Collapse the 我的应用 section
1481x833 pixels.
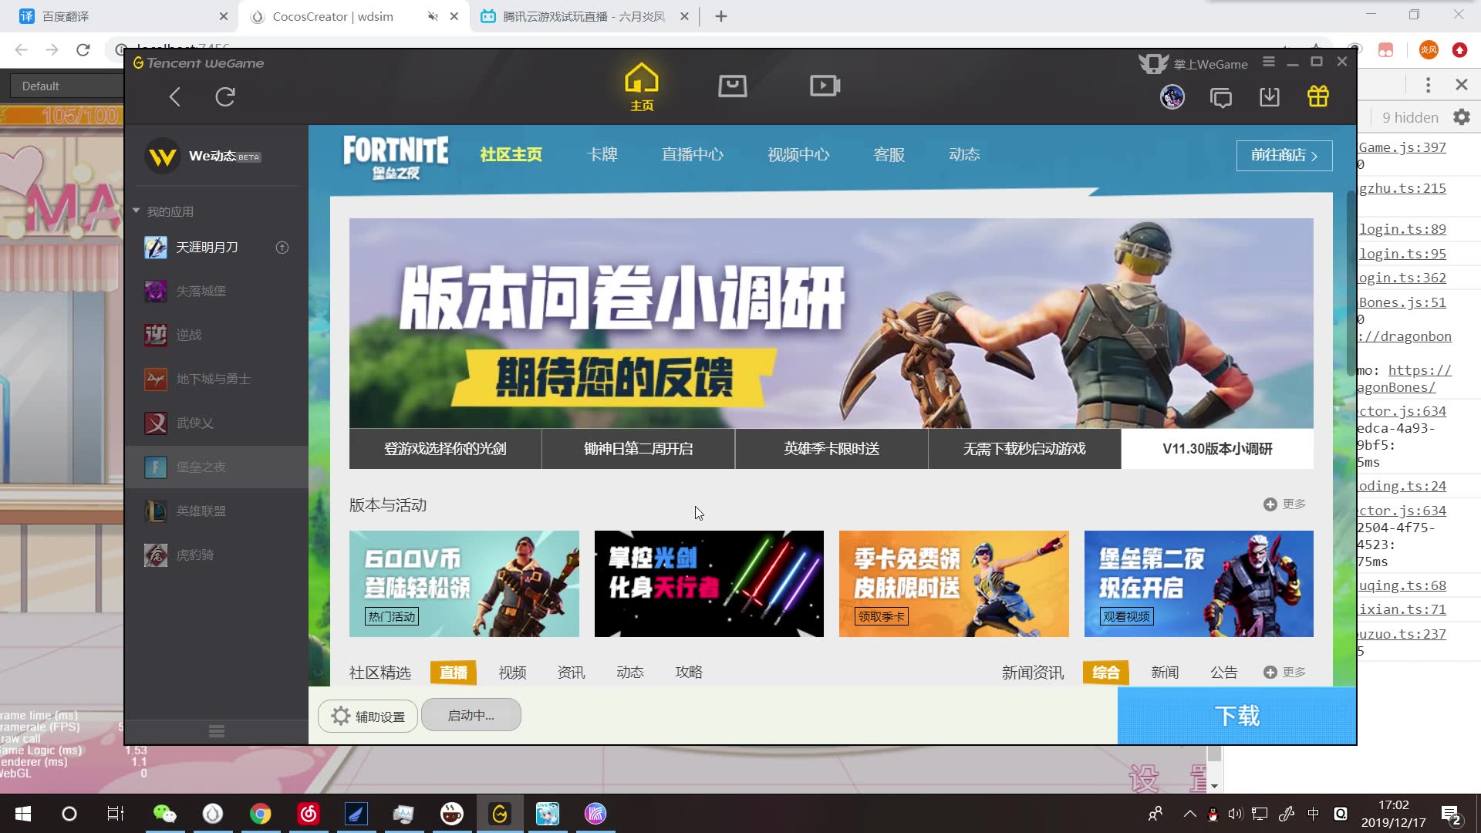click(x=137, y=211)
